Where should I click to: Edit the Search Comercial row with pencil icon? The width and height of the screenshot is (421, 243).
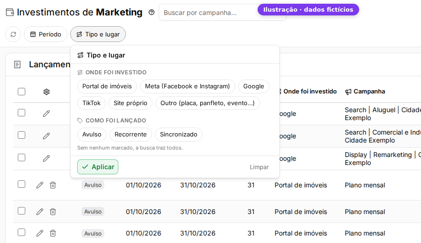[46, 136]
